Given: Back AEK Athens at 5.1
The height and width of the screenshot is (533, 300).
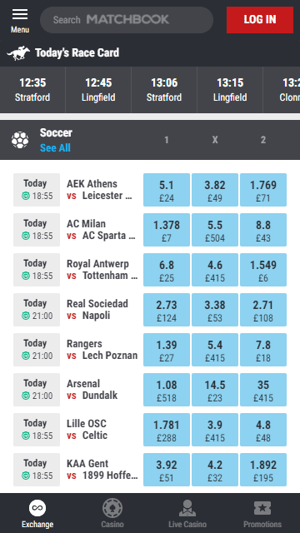Looking at the screenshot, I should point(167,190).
